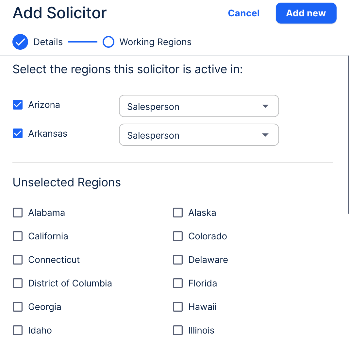Check the Illinois checkbox
Screen dimensions: 349x344
[x=178, y=330]
